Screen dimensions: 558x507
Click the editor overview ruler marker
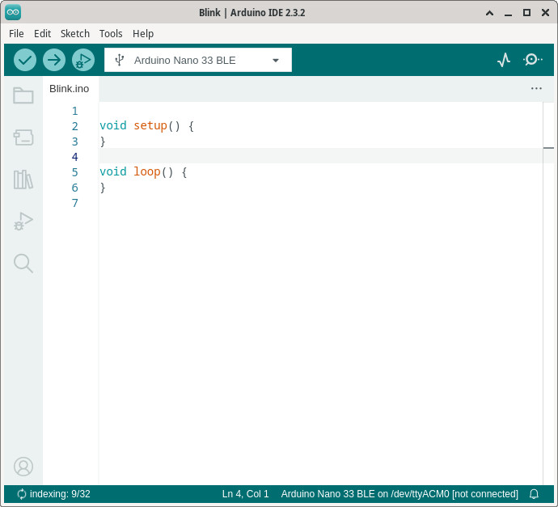click(548, 148)
